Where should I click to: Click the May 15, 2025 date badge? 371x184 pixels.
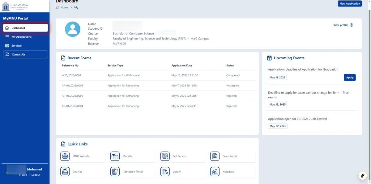tap(277, 104)
